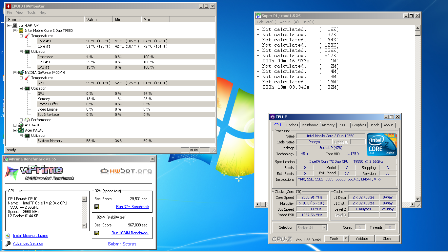Switch to the Mainboard tab in CPU-Z
The width and height of the screenshot is (448, 252).
tap(310, 125)
